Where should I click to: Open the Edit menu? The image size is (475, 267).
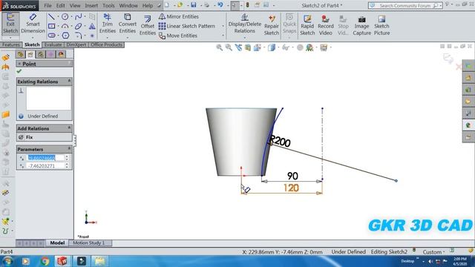pyautogui.click(x=61, y=5)
